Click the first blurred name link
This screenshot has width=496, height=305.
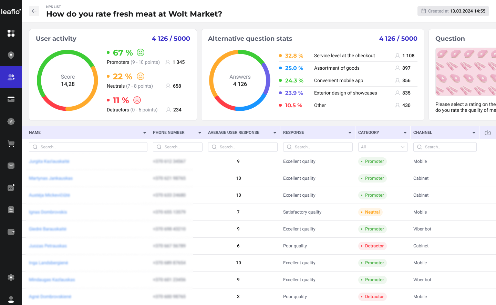click(49, 161)
